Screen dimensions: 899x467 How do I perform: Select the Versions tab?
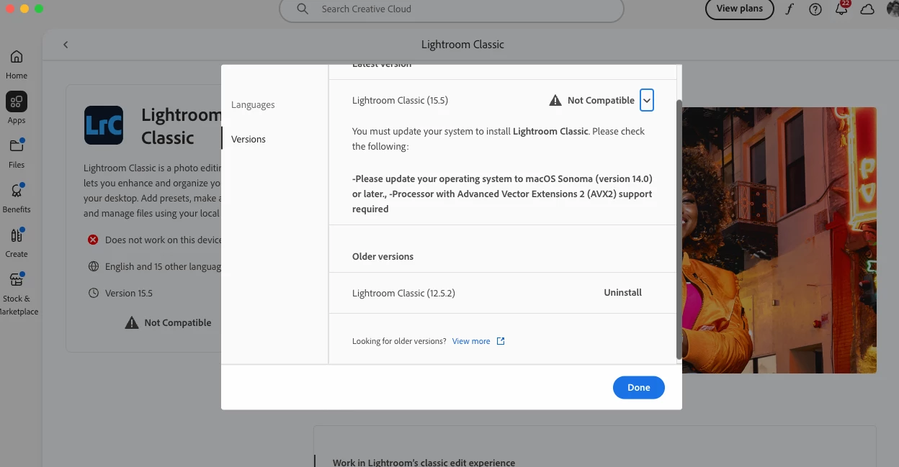249,139
